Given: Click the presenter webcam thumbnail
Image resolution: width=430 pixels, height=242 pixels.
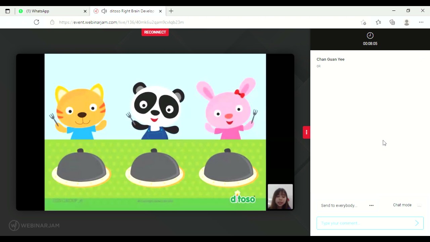Looking at the screenshot, I should click(280, 197).
